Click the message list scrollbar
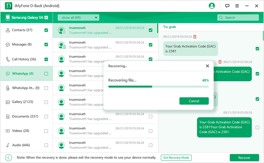The image size is (264, 163). click(x=158, y=28)
